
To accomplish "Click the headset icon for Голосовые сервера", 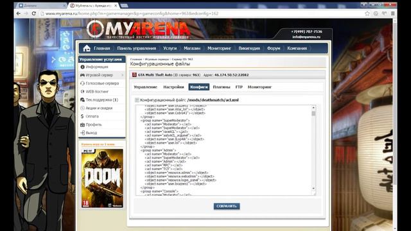I will click(82, 83).
